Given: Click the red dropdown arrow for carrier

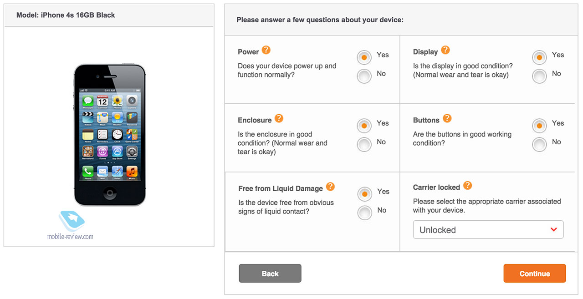Looking at the screenshot, I should point(554,230).
